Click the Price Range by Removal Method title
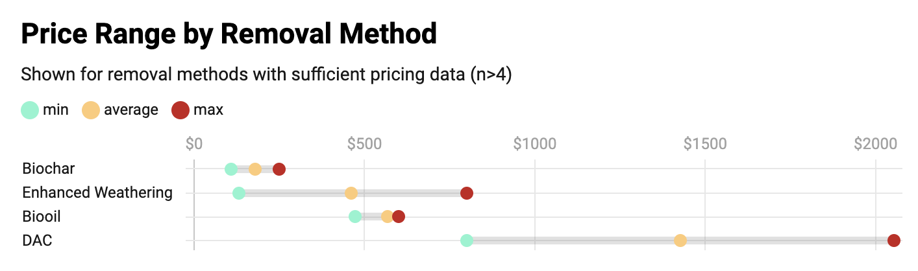The height and width of the screenshot is (271, 918). (229, 34)
